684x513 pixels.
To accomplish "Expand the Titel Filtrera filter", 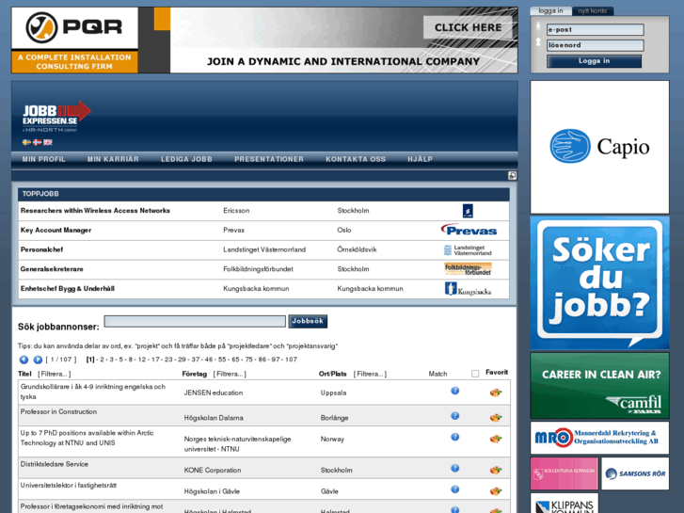I will click(54, 375).
